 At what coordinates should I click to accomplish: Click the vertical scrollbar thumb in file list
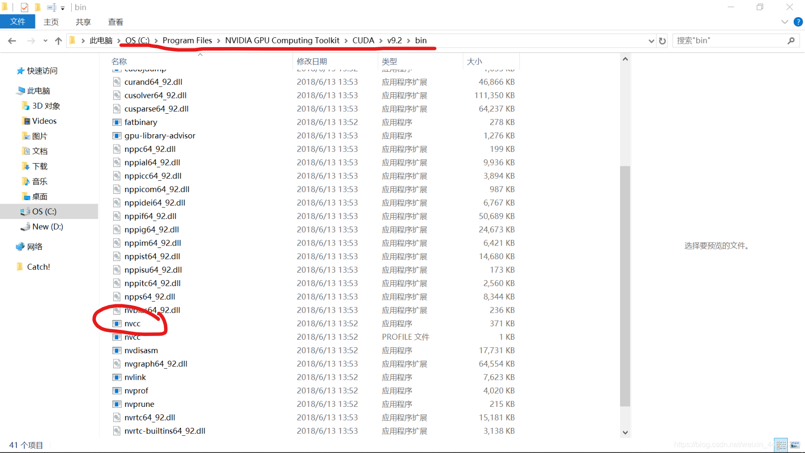point(625,286)
